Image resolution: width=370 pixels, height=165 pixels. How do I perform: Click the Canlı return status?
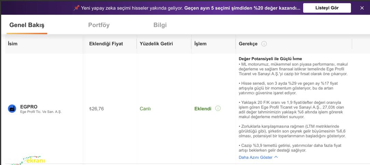click(x=145, y=109)
